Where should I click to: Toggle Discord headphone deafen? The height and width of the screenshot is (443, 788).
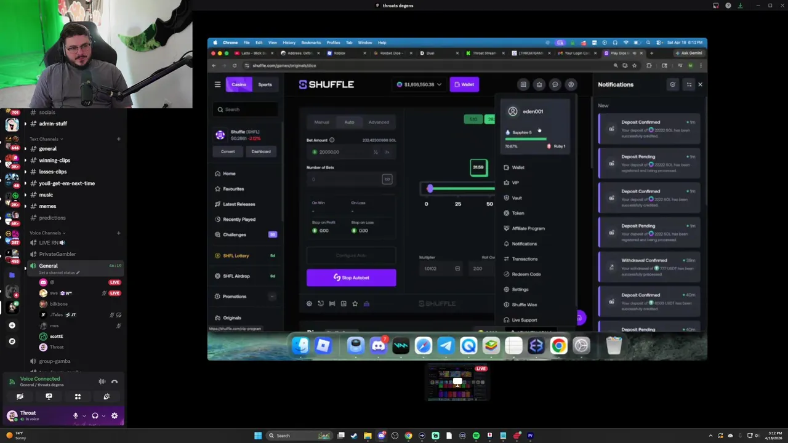pos(95,416)
